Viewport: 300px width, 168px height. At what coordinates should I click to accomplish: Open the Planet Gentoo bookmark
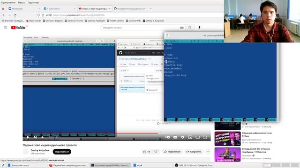(115, 21)
